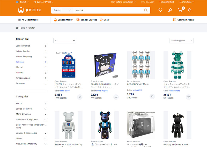Open the iridescent blue bearbrick thumbnail
This screenshot has height=147, width=207.
[105, 125]
